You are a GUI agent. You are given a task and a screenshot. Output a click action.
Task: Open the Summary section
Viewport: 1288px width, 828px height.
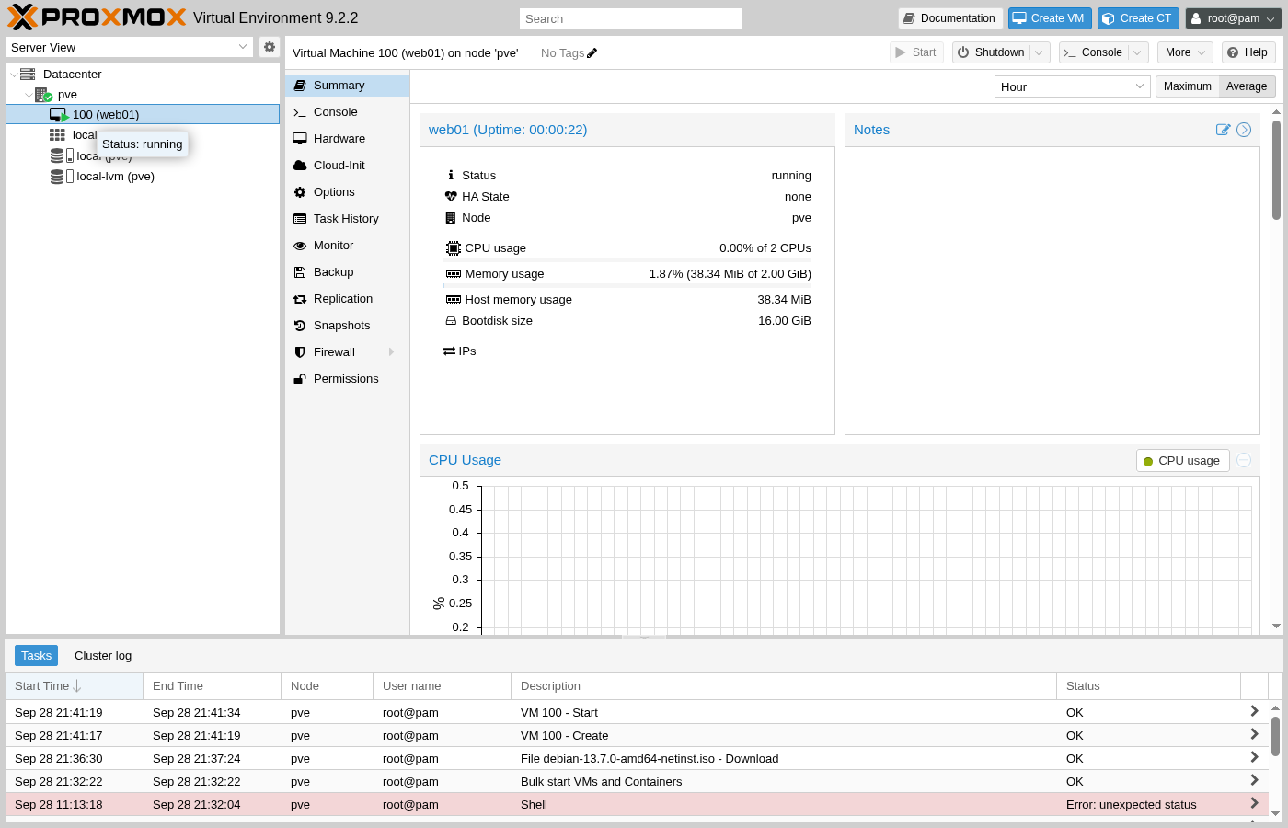pyautogui.click(x=348, y=85)
